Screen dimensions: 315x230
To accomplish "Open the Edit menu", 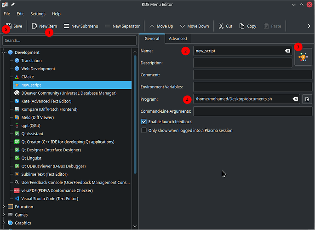I will (20, 14).
